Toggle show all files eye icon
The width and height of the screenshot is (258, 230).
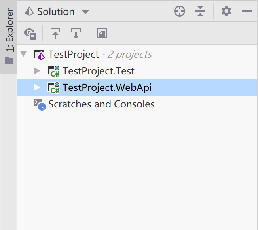point(30,34)
